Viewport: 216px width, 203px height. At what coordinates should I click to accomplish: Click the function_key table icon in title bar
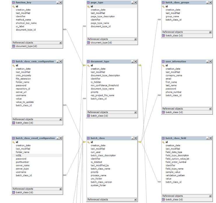13,3
